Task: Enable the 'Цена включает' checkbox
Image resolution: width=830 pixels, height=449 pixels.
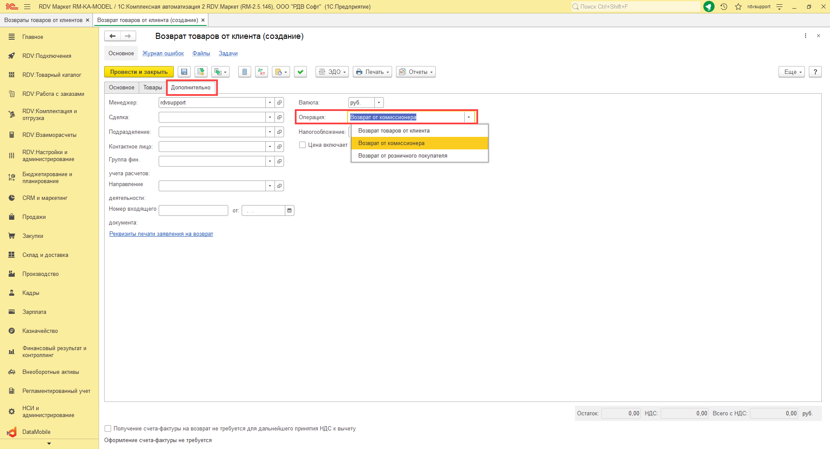Action: (303, 145)
